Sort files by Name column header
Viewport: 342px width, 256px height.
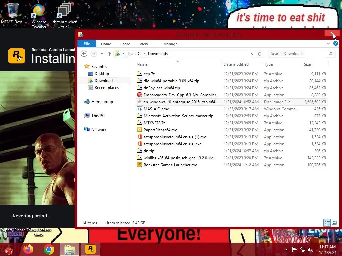[x=178, y=64]
